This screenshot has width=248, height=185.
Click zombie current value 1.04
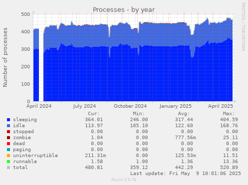pyautogui.click(x=97, y=138)
